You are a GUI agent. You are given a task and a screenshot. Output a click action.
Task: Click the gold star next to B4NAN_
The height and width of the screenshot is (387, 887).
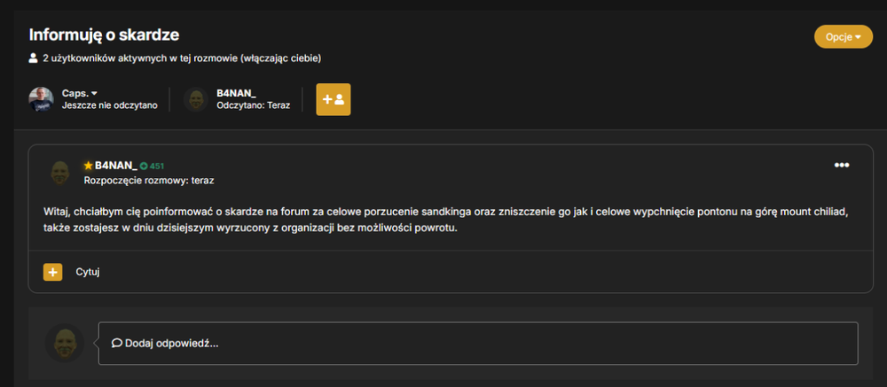click(x=88, y=166)
